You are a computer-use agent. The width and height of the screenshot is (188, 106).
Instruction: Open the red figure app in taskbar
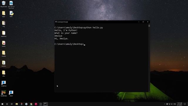point(21,104)
